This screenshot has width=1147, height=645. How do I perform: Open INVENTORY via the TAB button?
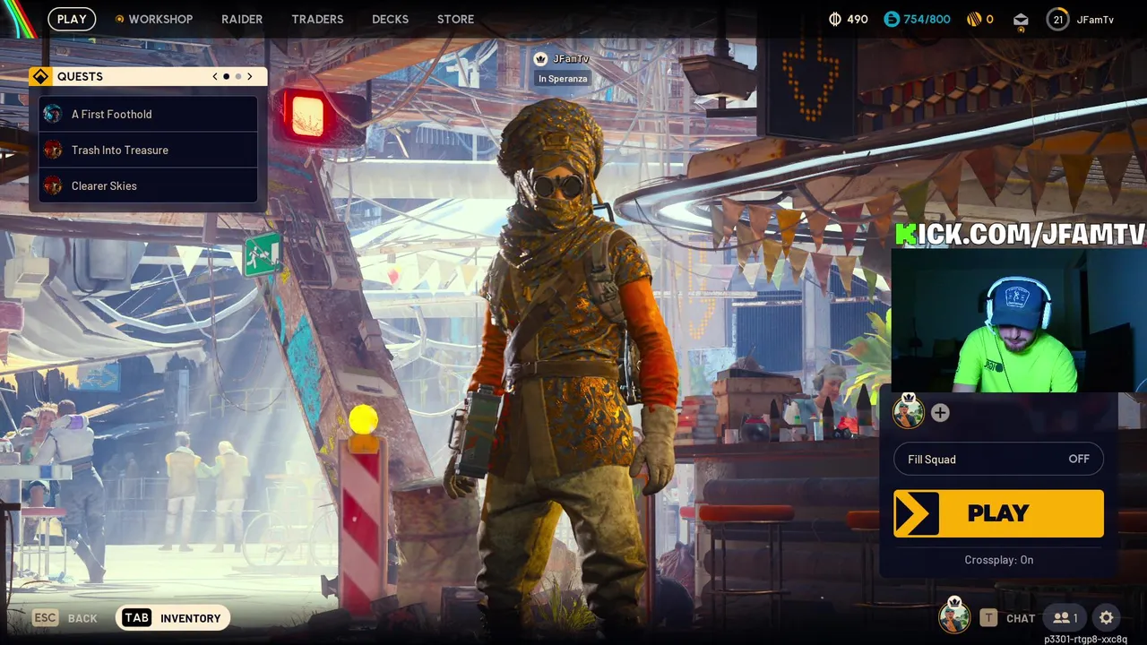click(x=173, y=617)
